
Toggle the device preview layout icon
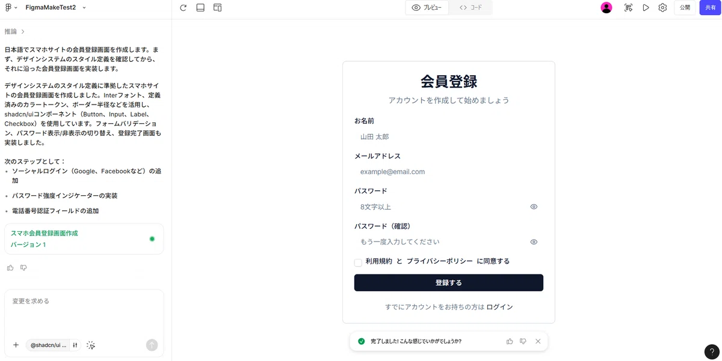click(x=217, y=7)
